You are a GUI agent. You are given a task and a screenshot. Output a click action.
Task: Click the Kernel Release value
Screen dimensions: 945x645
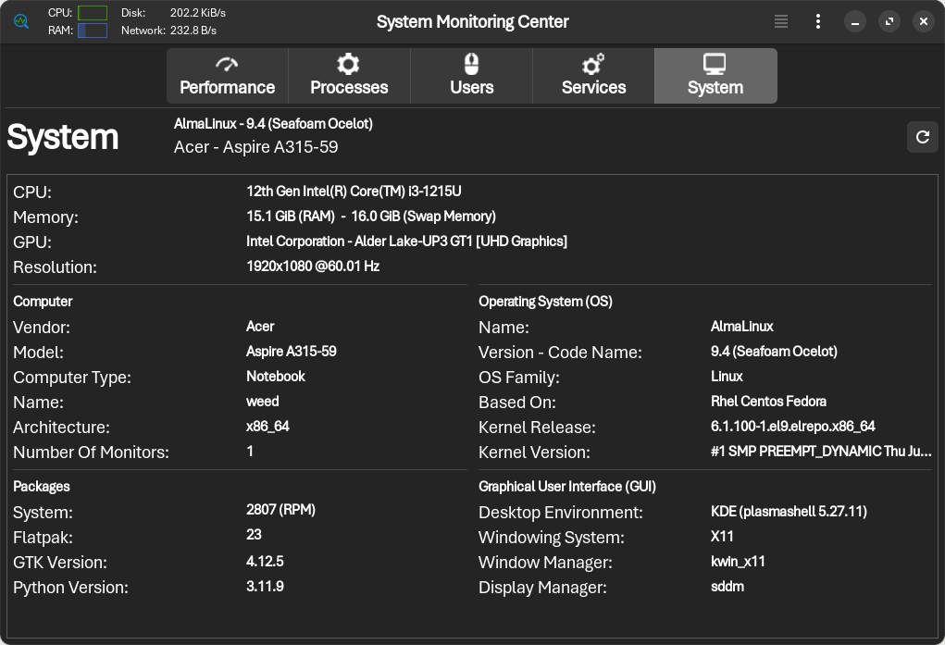(x=792, y=427)
